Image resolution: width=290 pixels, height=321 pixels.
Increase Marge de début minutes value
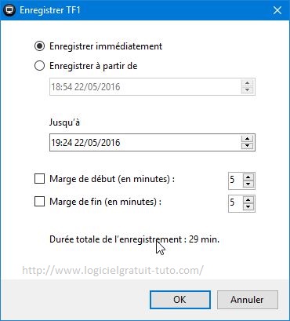pos(248,177)
